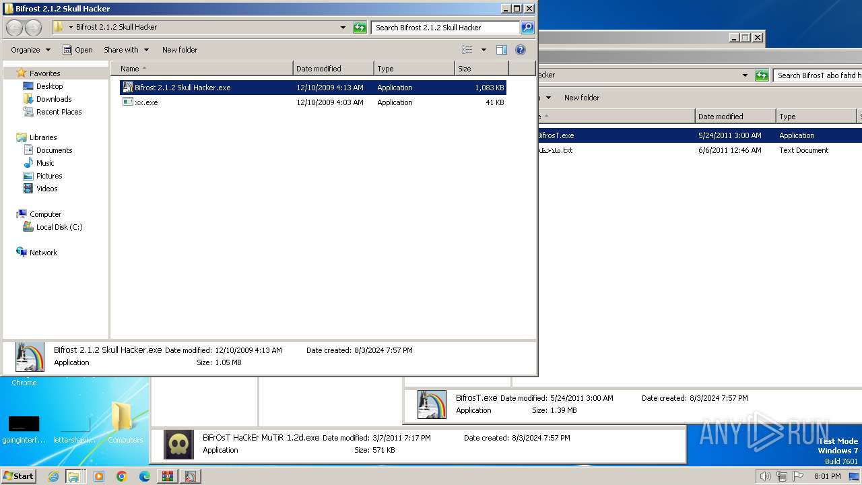This screenshot has height=485, width=862.
Task: Open the media player taskbar icon
Action: (99, 476)
